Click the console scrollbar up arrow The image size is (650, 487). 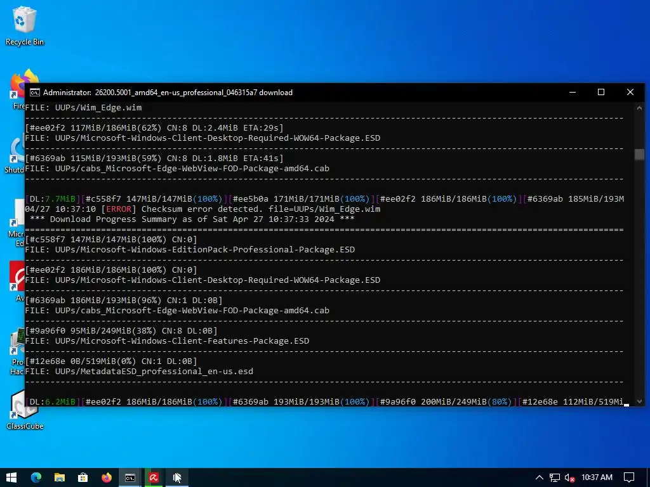[639, 108]
